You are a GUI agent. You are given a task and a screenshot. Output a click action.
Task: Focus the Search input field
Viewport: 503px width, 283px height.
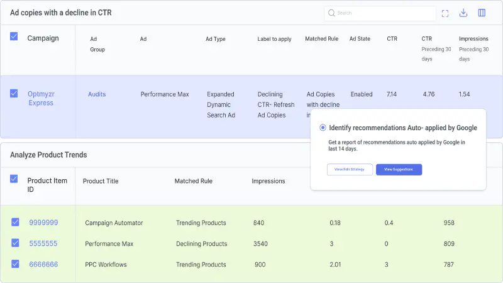point(380,13)
